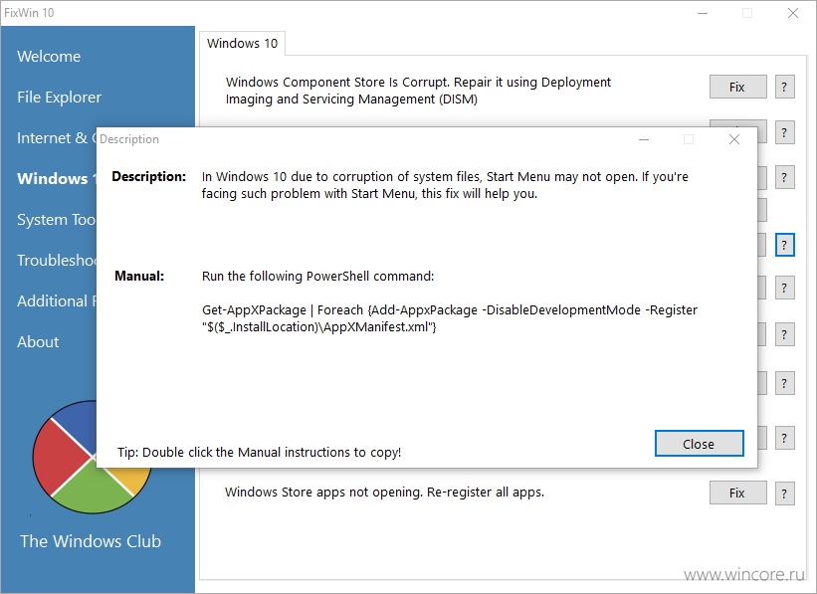This screenshot has height=594, width=817.
Task: Click Fix for Windows Component Store repair
Action: coord(737,87)
